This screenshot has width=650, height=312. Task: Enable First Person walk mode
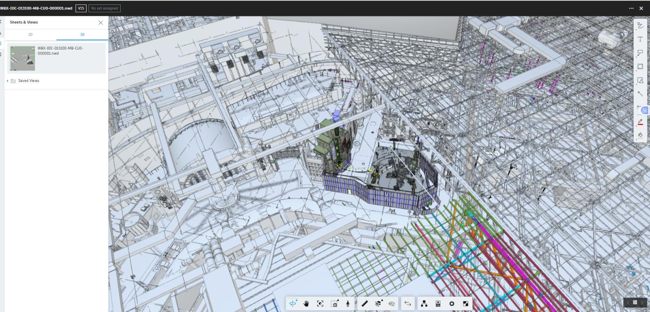pyautogui.click(x=348, y=303)
